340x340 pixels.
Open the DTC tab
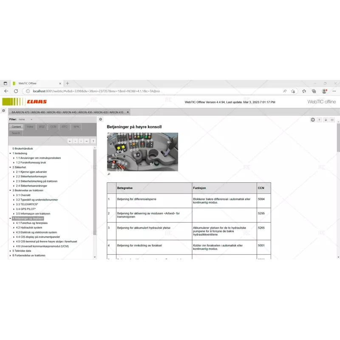pos(64,127)
